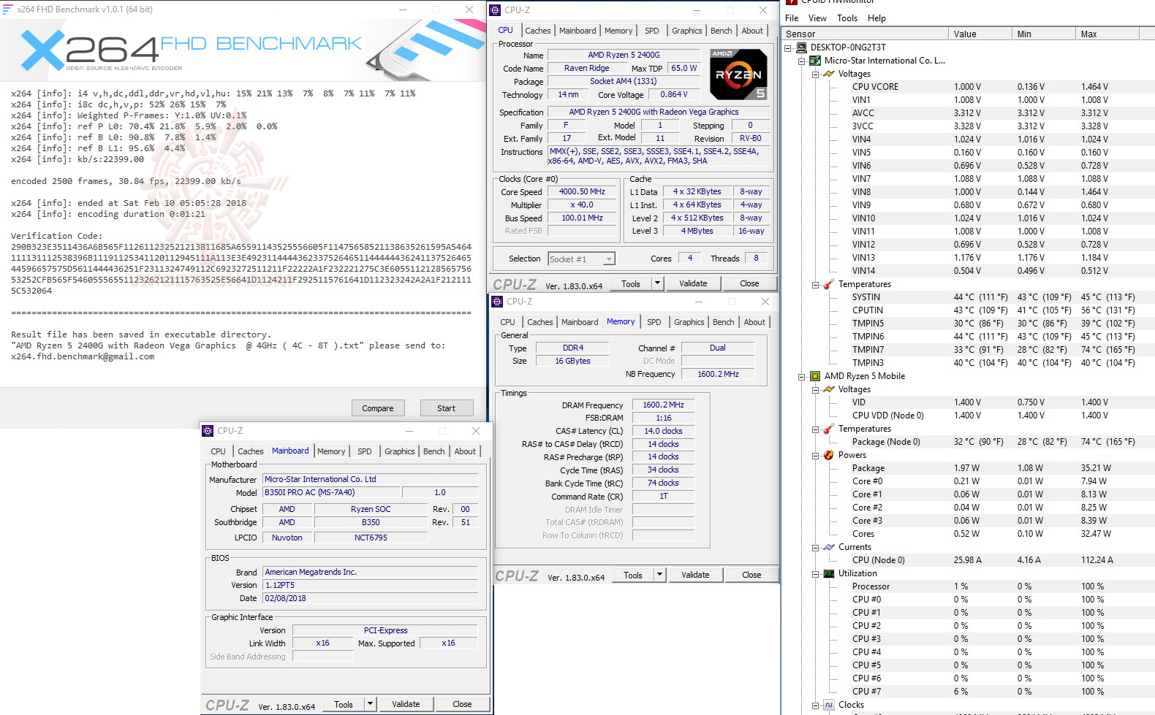1155x715 pixels.
Task: Open the Help menu in HWMonitor
Action: coord(876,18)
